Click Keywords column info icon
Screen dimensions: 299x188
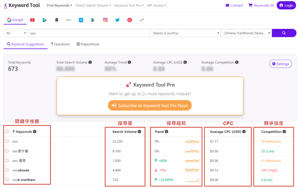[34, 132]
